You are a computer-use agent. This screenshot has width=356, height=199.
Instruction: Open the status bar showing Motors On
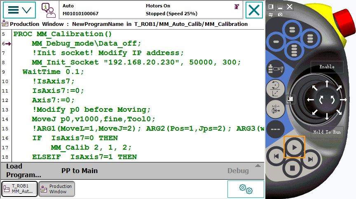[151, 10]
